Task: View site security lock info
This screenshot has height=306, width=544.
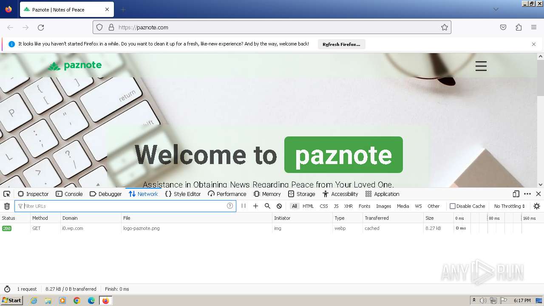Action: tap(111, 27)
